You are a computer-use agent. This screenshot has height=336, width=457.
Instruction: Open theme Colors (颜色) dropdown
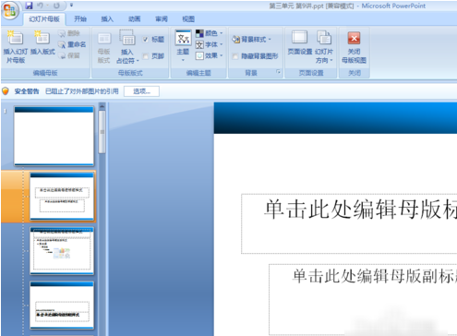coord(209,33)
